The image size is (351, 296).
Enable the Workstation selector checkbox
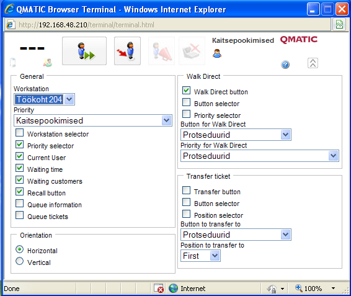(x=19, y=133)
